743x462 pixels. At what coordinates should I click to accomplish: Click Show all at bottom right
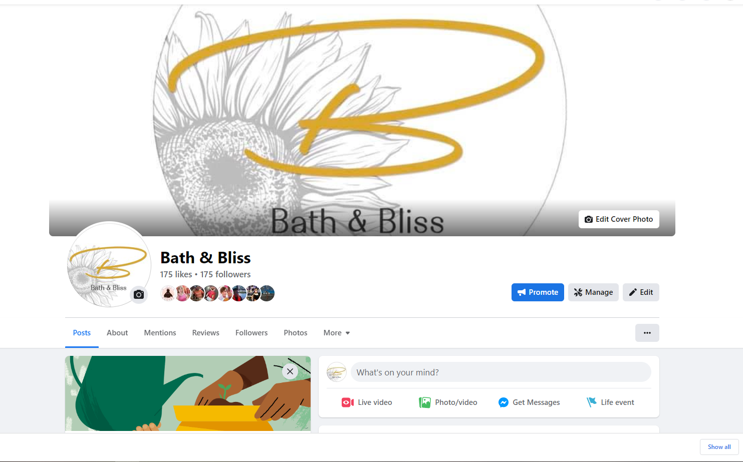tap(719, 447)
